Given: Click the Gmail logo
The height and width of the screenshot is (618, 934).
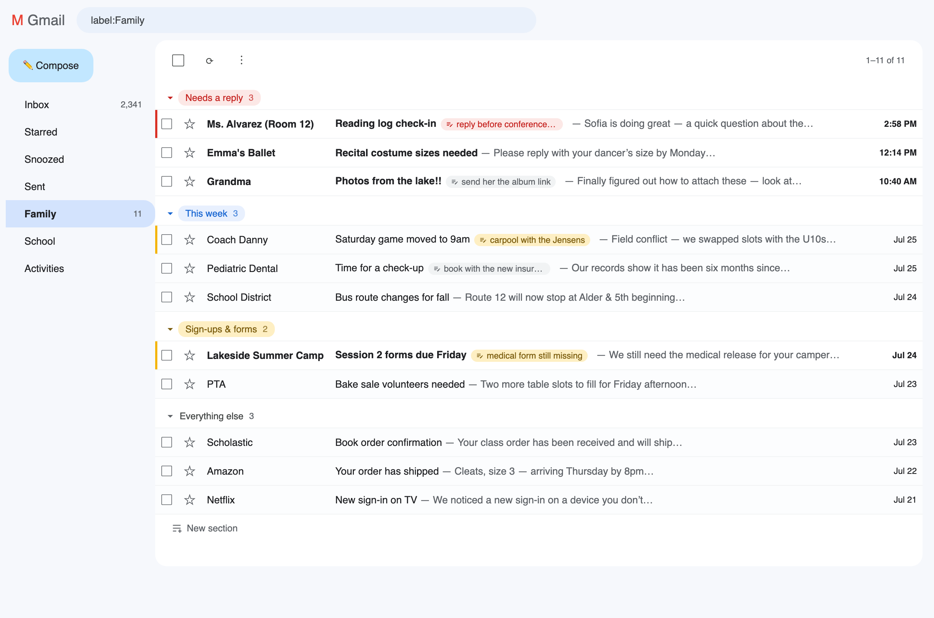Looking at the screenshot, I should pos(38,20).
